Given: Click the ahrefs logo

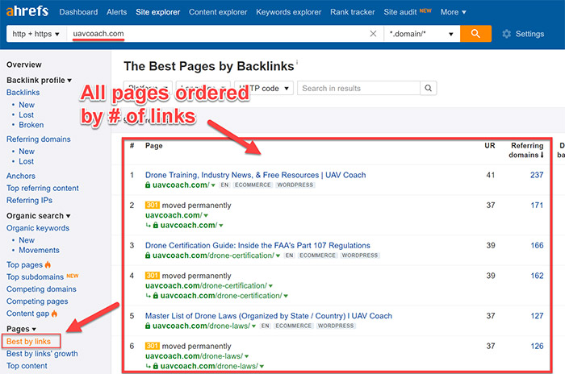Looking at the screenshot, I should click(x=27, y=11).
